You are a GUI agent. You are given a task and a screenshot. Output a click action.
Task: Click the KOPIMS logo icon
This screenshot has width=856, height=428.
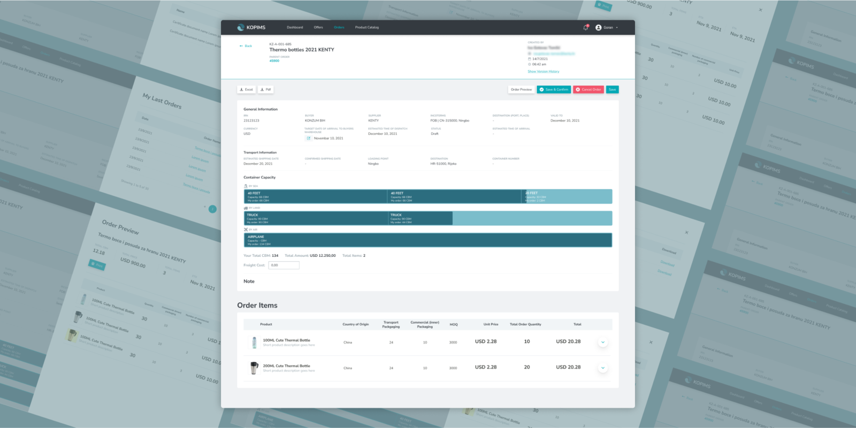tap(241, 27)
